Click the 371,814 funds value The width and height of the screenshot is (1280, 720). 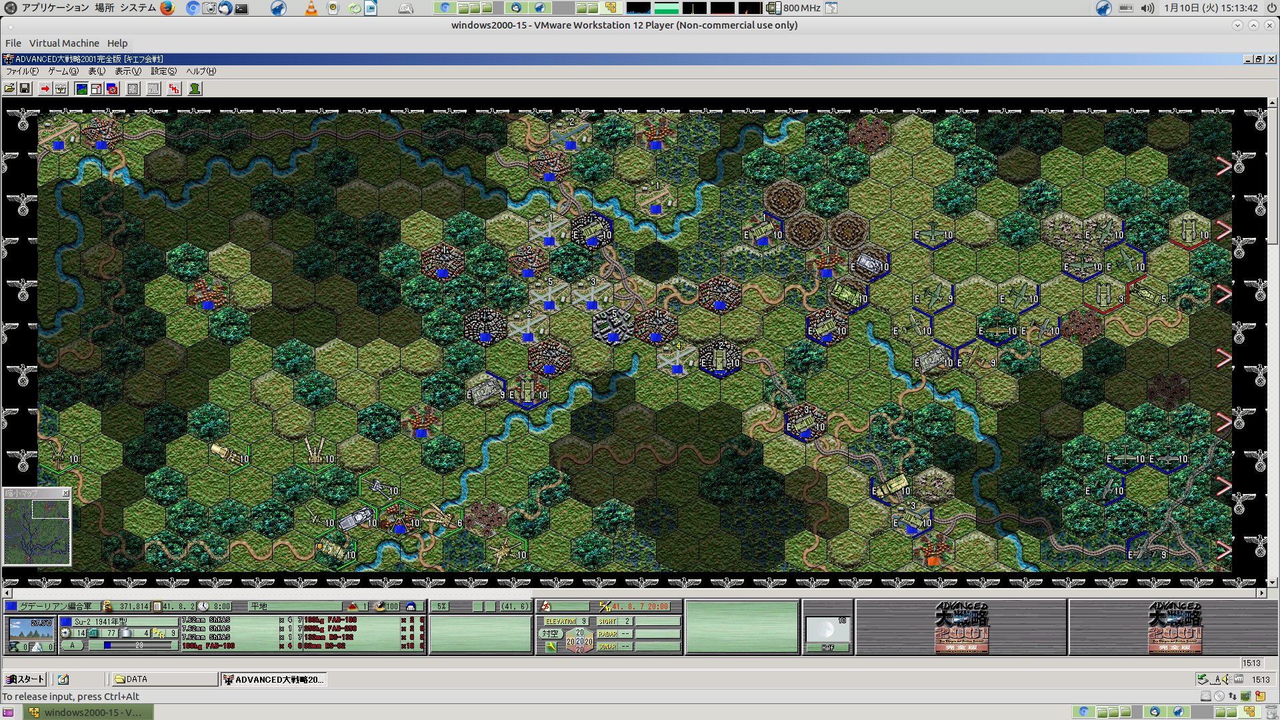[133, 607]
